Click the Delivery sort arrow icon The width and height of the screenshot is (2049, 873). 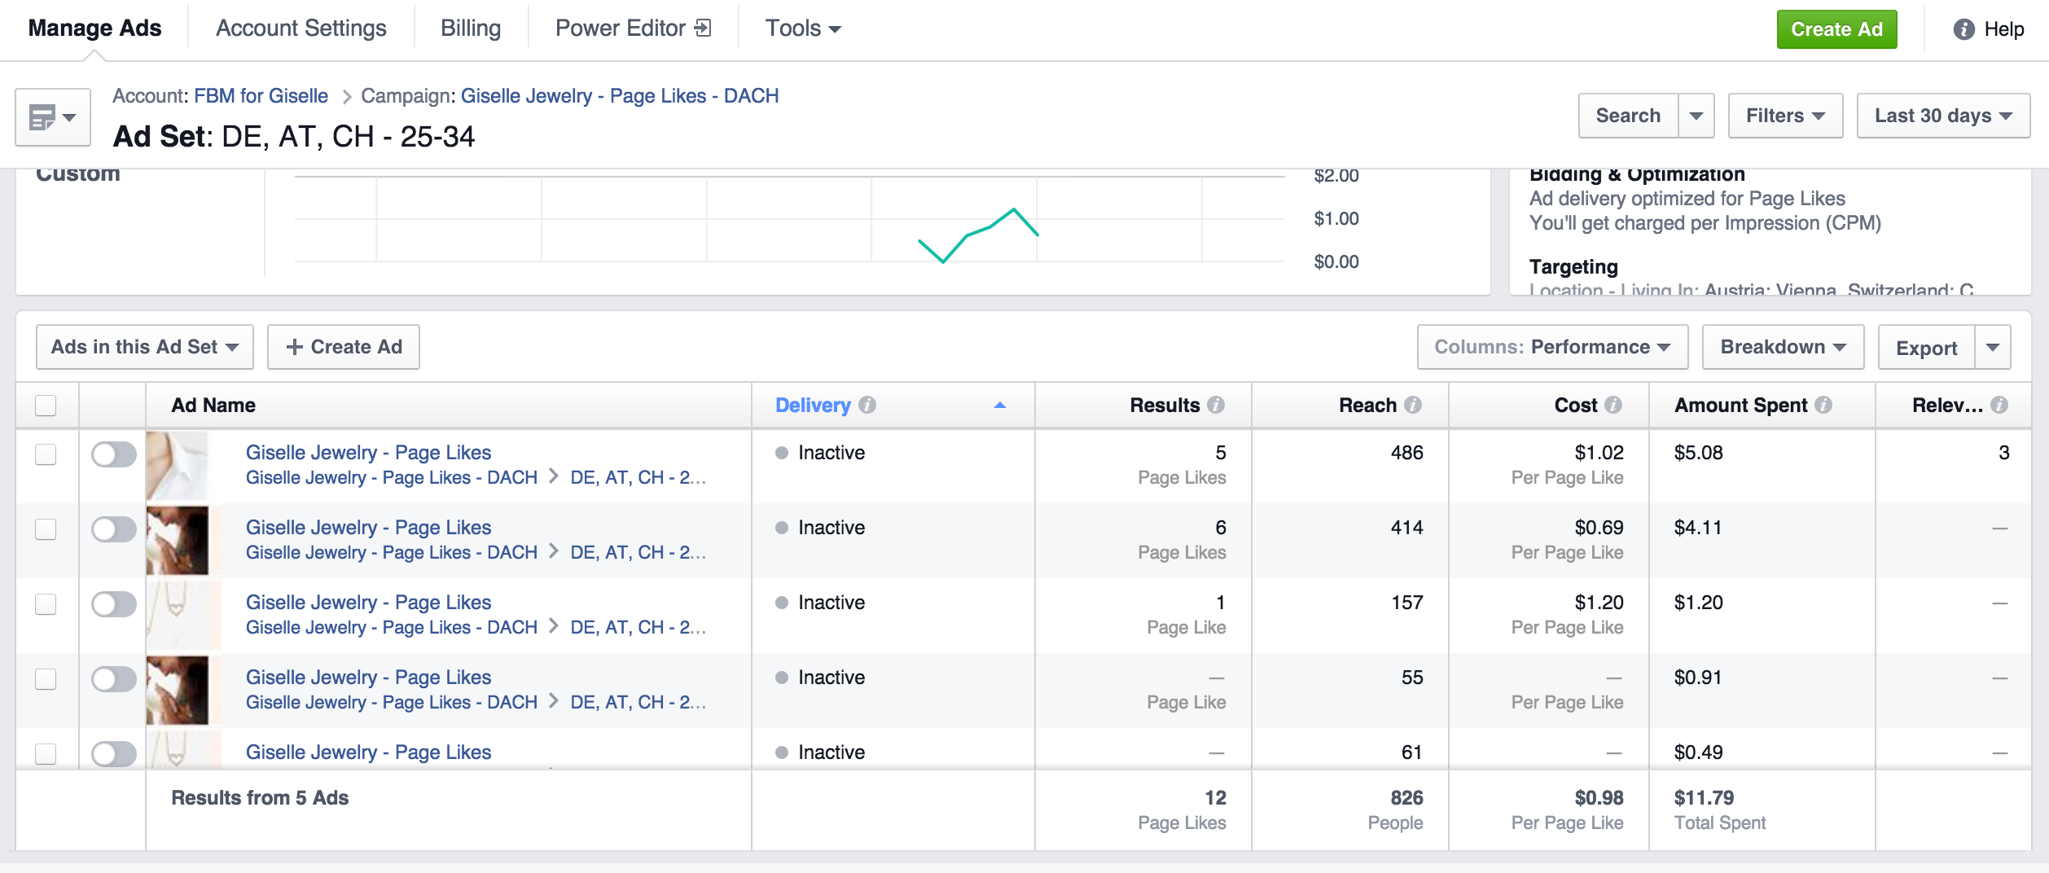1000,406
